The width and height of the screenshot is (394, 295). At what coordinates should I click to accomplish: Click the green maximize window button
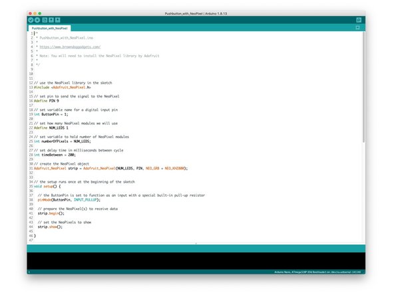pyautogui.click(x=40, y=13)
